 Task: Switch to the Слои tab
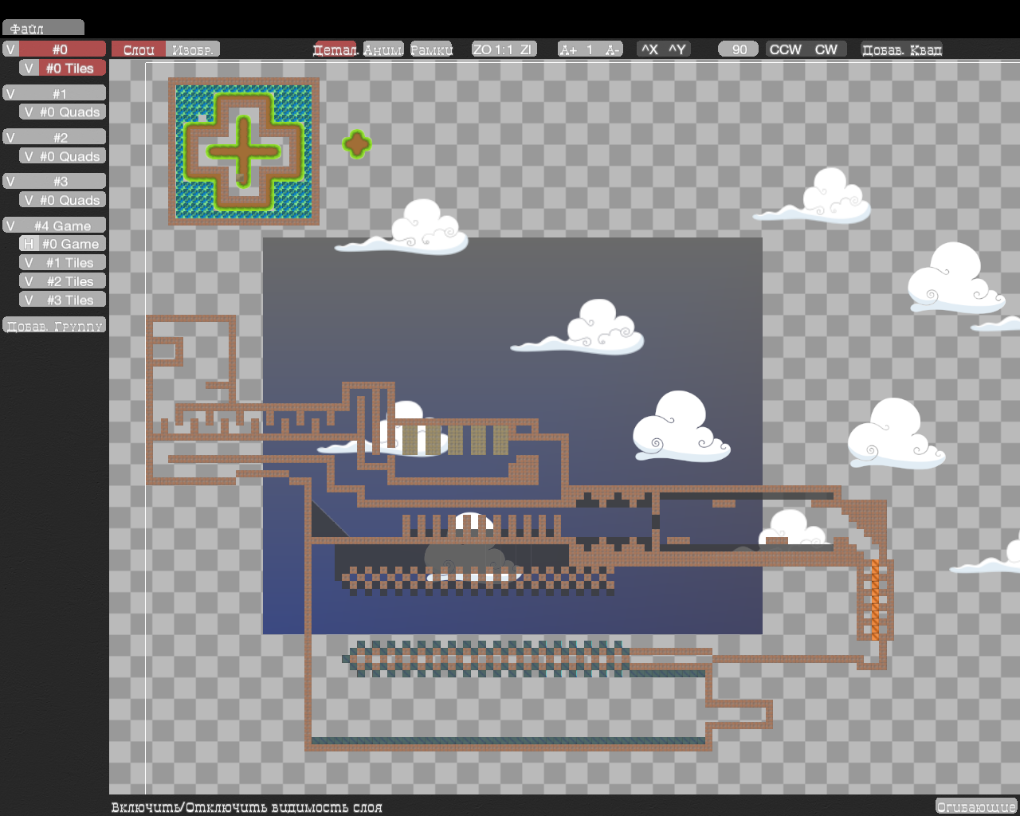tap(139, 49)
